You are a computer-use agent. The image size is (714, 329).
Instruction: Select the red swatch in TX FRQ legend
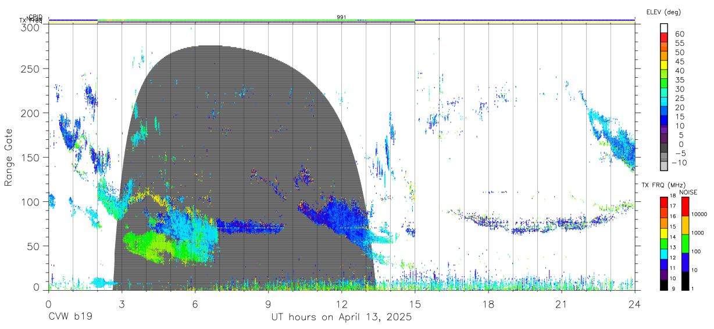(x=664, y=203)
